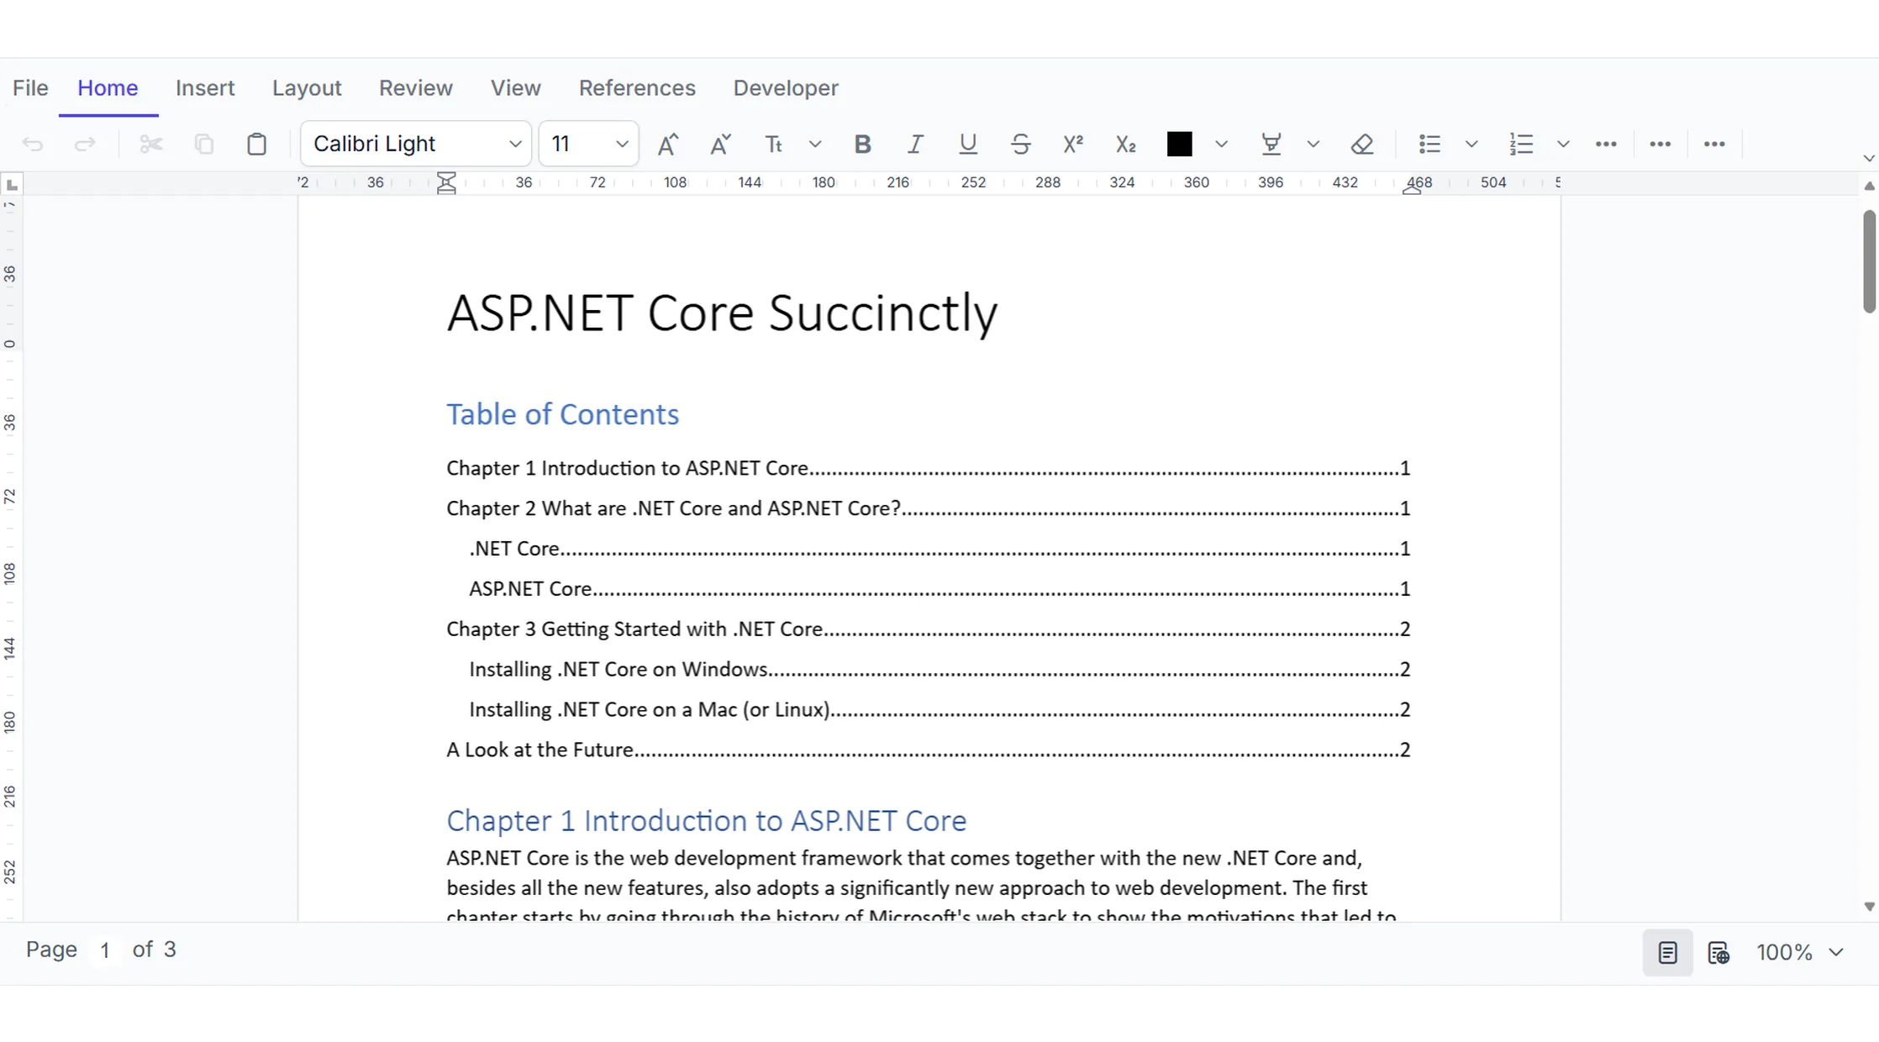The image size is (1879, 1042).
Task: Open the font size 11 dropdown
Action: [x=589, y=144]
